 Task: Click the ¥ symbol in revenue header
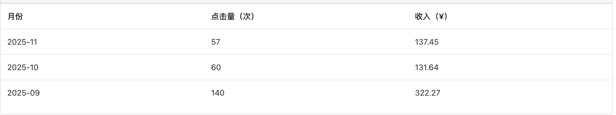(441, 17)
